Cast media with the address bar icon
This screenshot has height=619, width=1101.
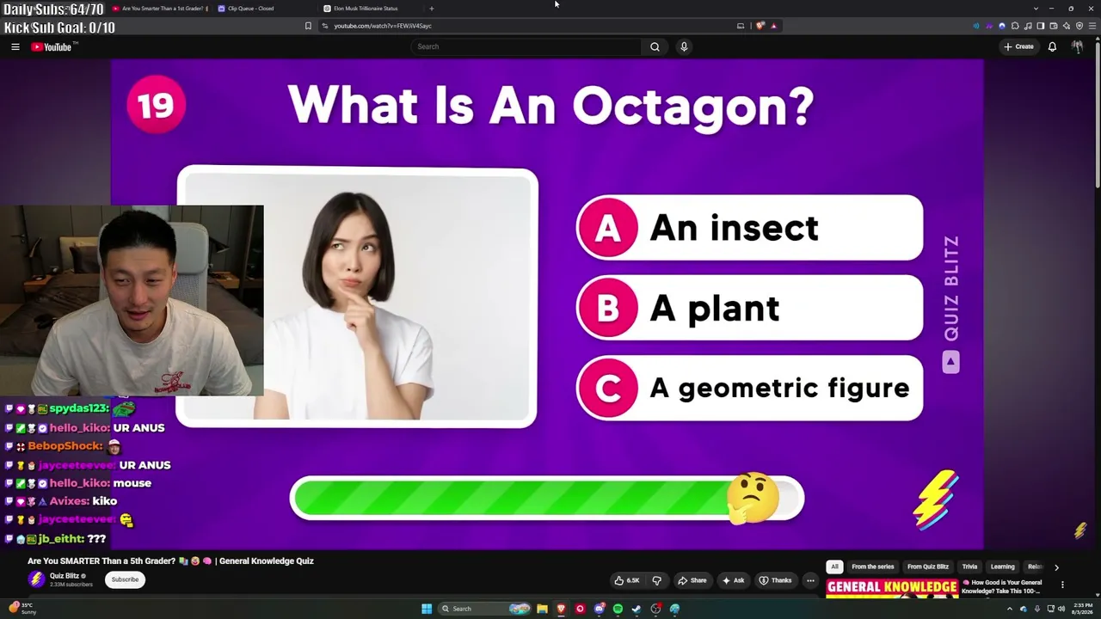[741, 26]
